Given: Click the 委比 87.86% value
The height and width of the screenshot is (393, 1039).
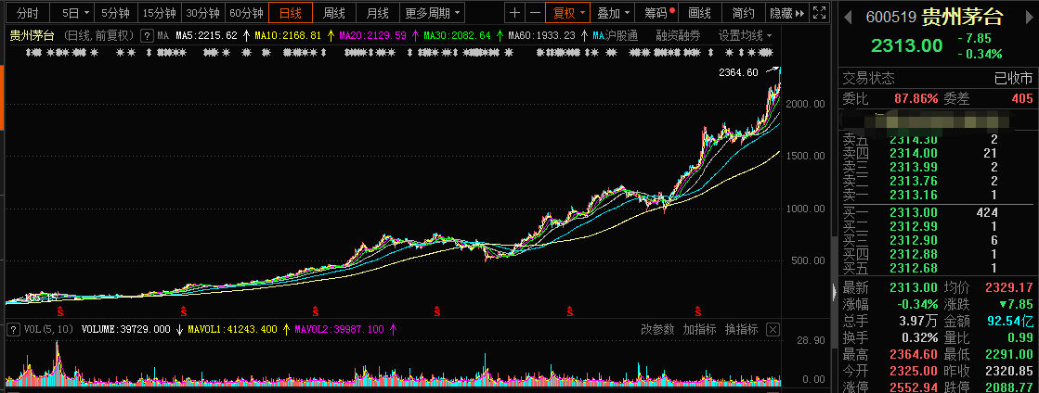Looking at the screenshot, I should (x=916, y=98).
